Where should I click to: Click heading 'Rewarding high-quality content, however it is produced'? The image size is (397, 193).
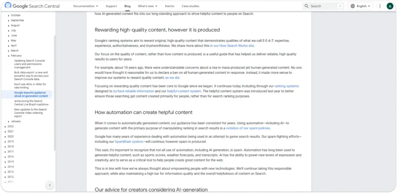[x=157, y=30]
